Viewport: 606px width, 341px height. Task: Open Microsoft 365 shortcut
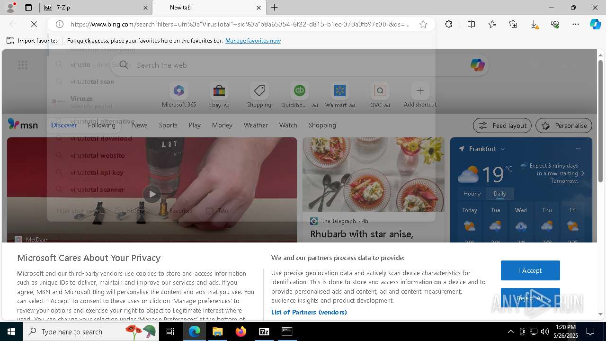(178, 96)
